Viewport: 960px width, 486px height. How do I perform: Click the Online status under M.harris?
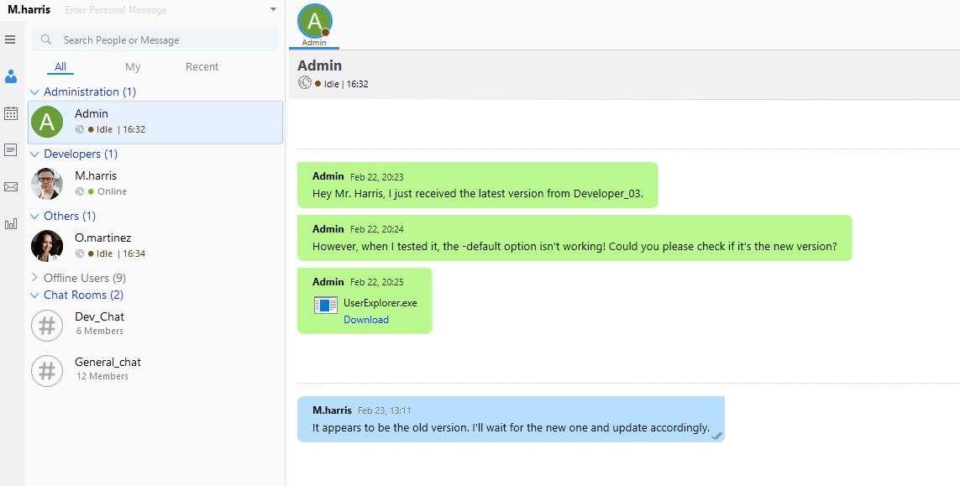pos(112,191)
